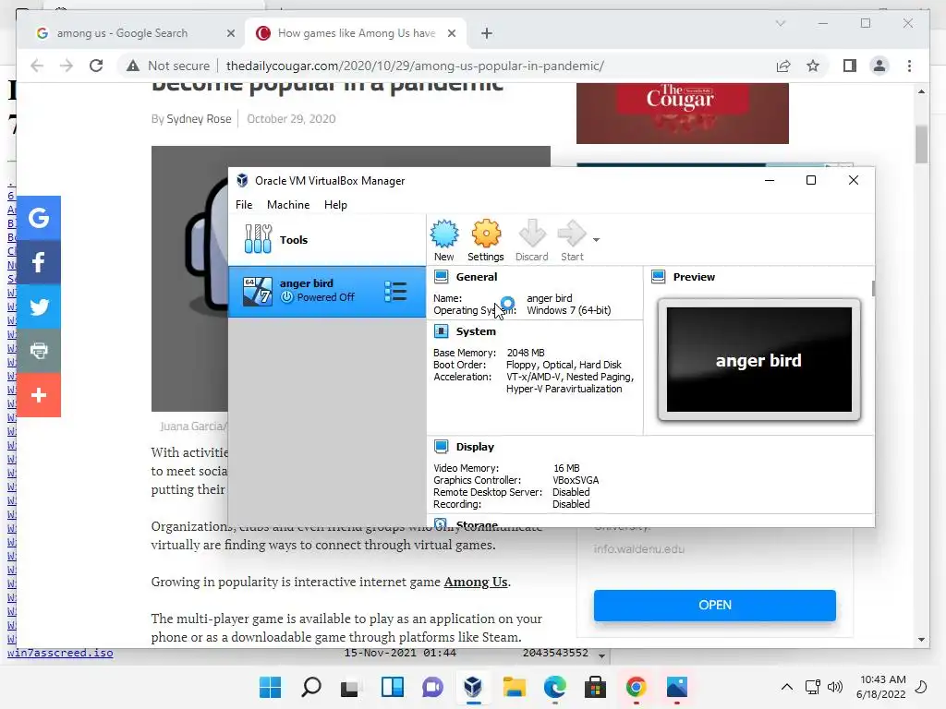Expand the Start dropdown arrow
The height and width of the screenshot is (709, 946).
click(596, 240)
